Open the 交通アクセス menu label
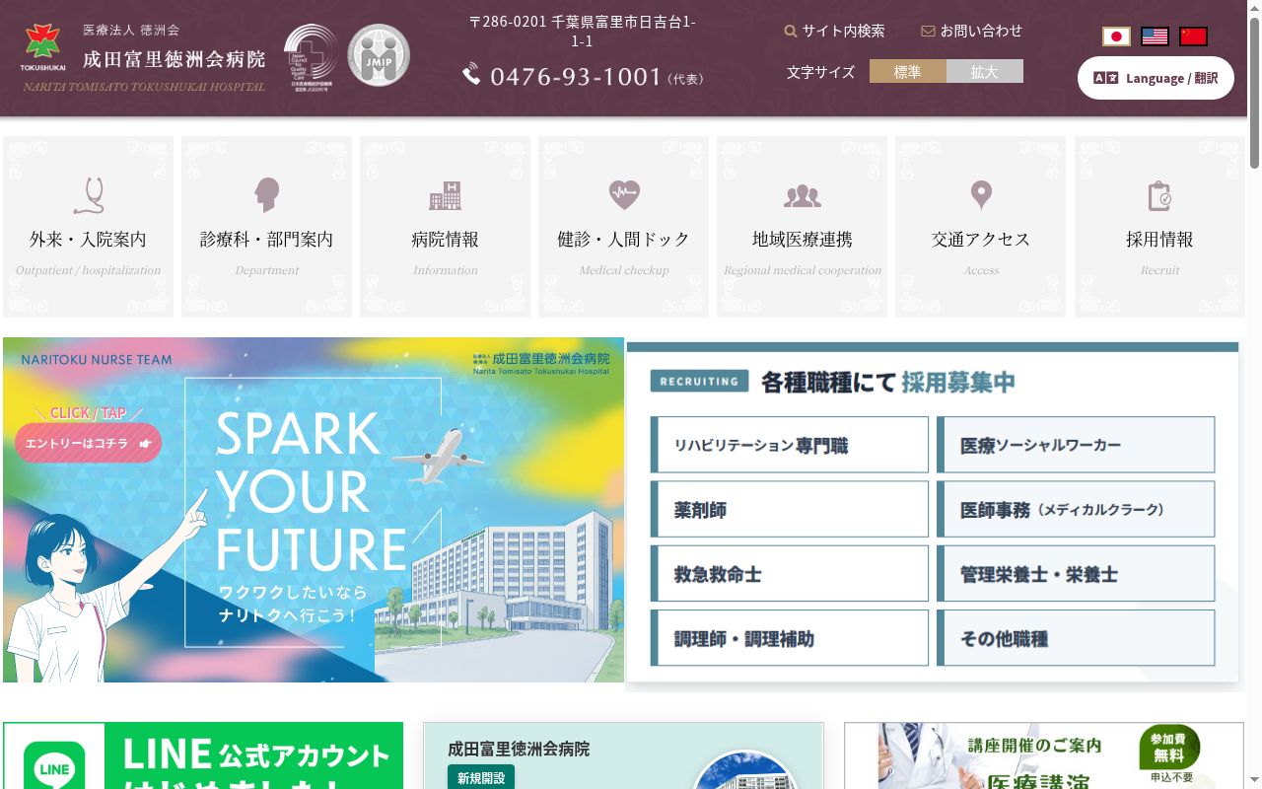Screen dimensions: 1262x789 tap(981, 240)
